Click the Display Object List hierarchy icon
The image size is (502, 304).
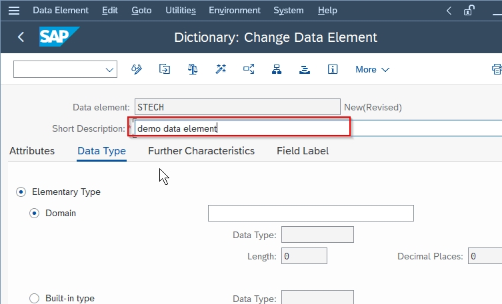click(277, 69)
